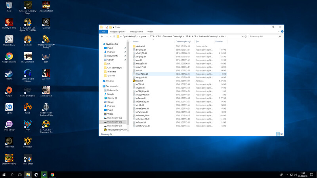Go up one folder with the up arrow
The height and width of the screenshot is (178, 317).
[x=114, y=36]
